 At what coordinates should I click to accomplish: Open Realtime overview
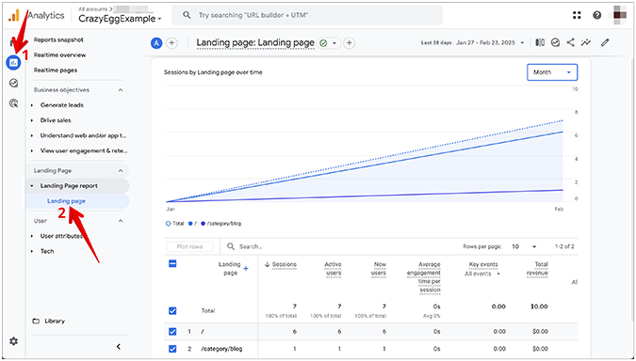[x=59, y=55]
